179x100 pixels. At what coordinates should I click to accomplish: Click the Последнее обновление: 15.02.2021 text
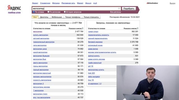(124, 17)
